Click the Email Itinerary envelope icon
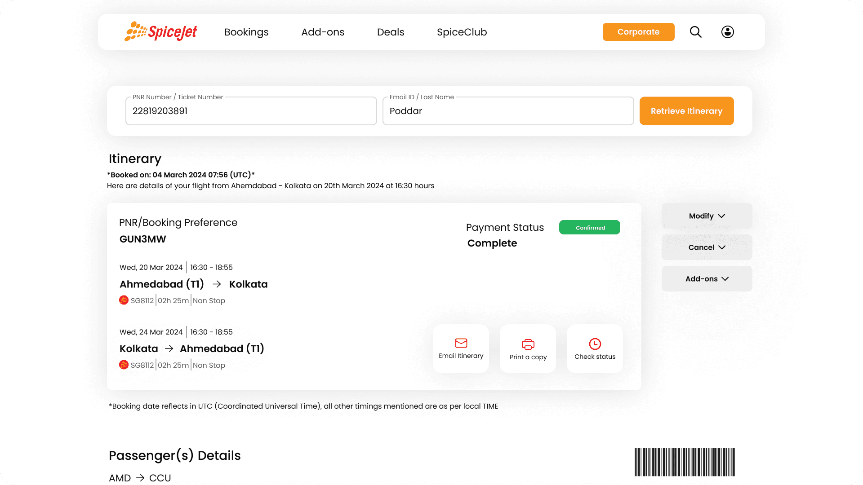The width and height of the screenshot is (863, 485). point(461,343)
